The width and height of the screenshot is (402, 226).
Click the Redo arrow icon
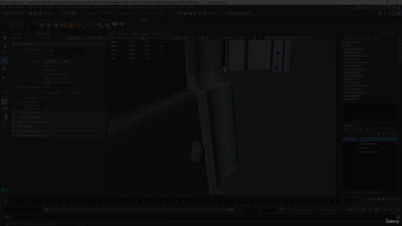[50, 13]
